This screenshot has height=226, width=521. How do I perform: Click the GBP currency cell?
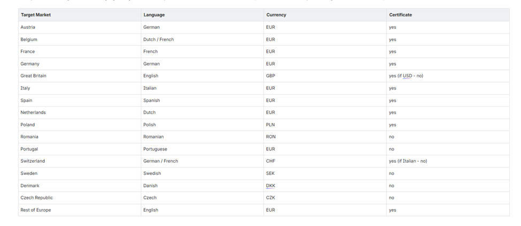270,76
